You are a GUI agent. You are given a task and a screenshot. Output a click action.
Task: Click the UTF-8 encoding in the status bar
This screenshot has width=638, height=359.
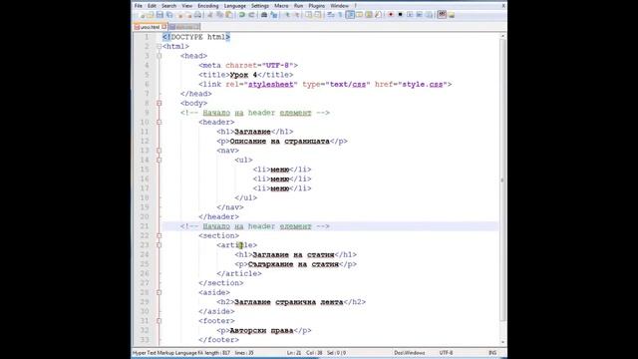[446, 353]
